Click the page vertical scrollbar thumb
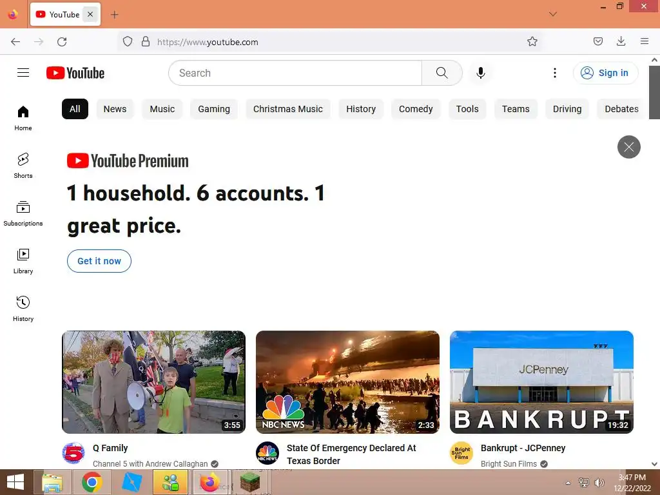 coord(654,92)
